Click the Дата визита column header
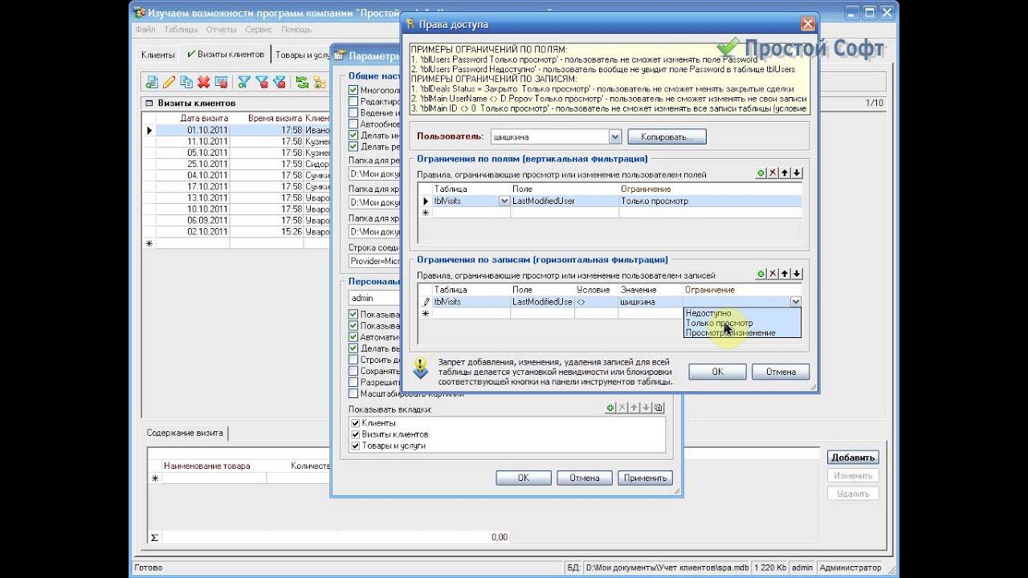This screenshot has width=1028, height=578. (x=193, y=118)
